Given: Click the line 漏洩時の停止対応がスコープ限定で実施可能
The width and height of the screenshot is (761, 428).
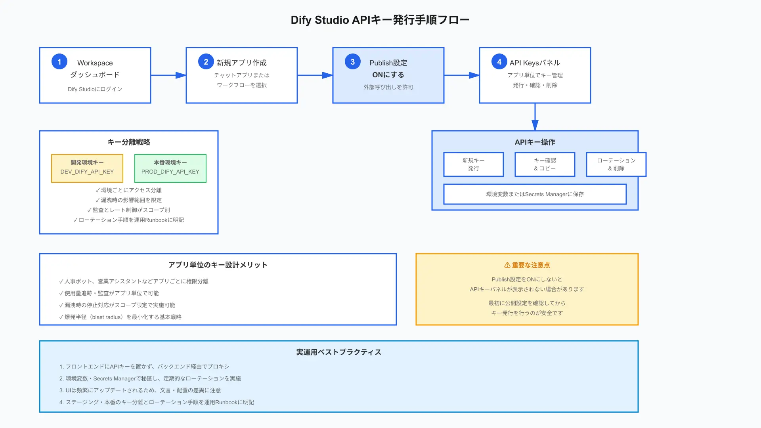Looking at the screenshot, I should [x=117, y=305].
